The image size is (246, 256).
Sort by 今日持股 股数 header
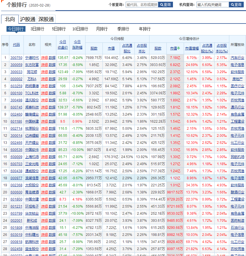click(x=94, y=48)
